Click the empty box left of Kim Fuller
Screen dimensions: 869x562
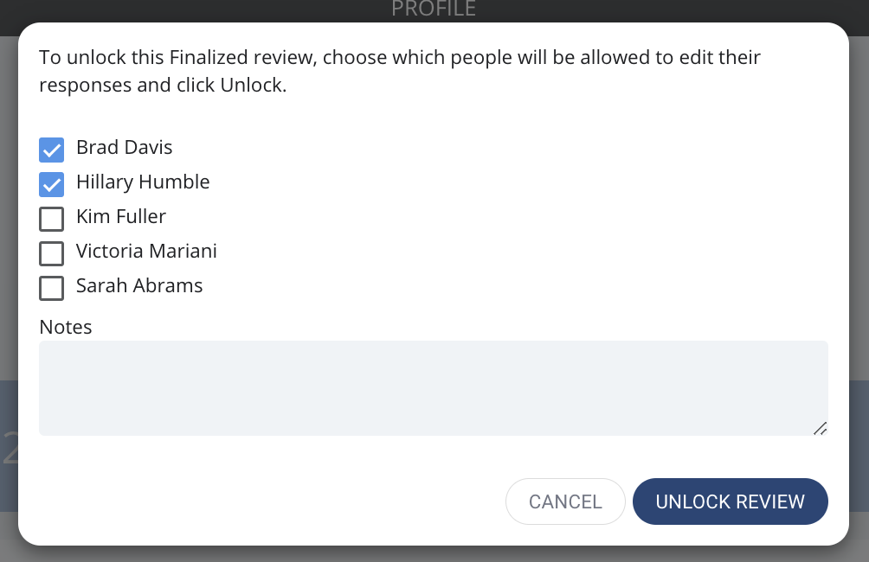52,219
